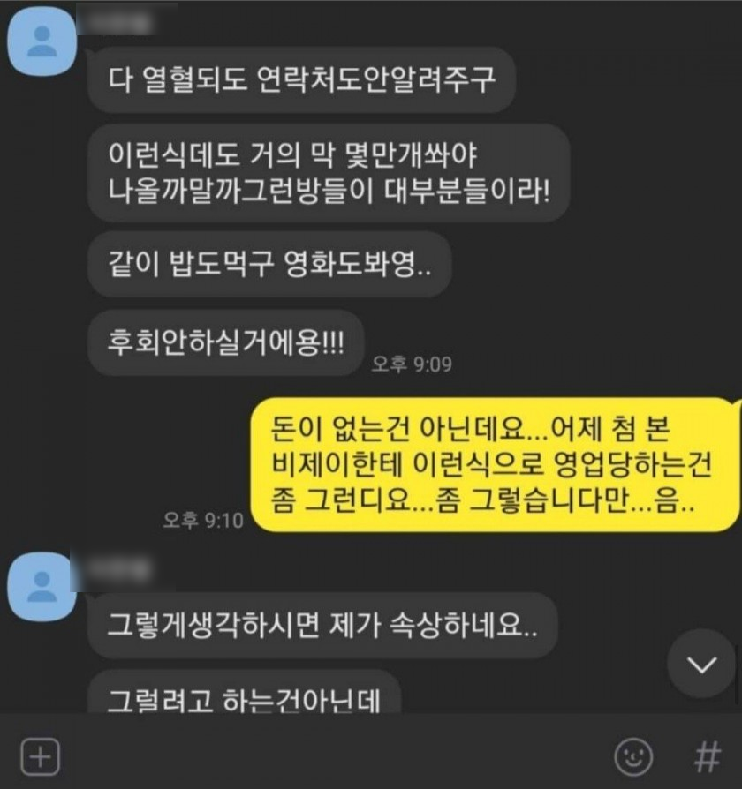Tap the blurred sender name at top
The width and height of the screenshot is (742, 789).
(x=119, y=22)
